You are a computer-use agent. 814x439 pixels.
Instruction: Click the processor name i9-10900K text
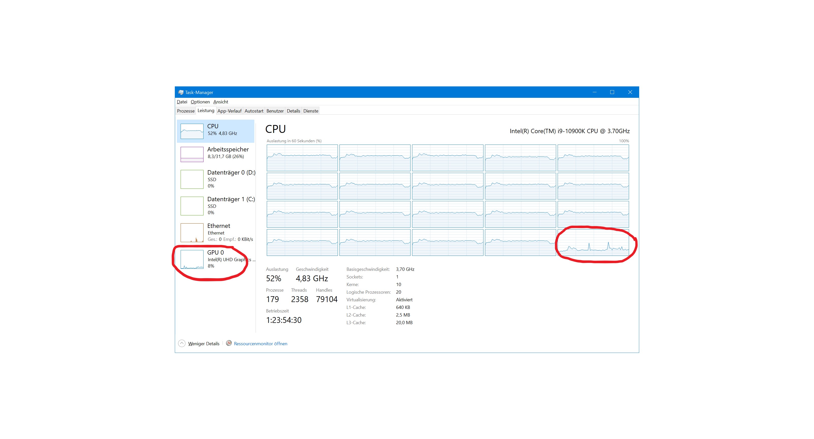point(569,131)
